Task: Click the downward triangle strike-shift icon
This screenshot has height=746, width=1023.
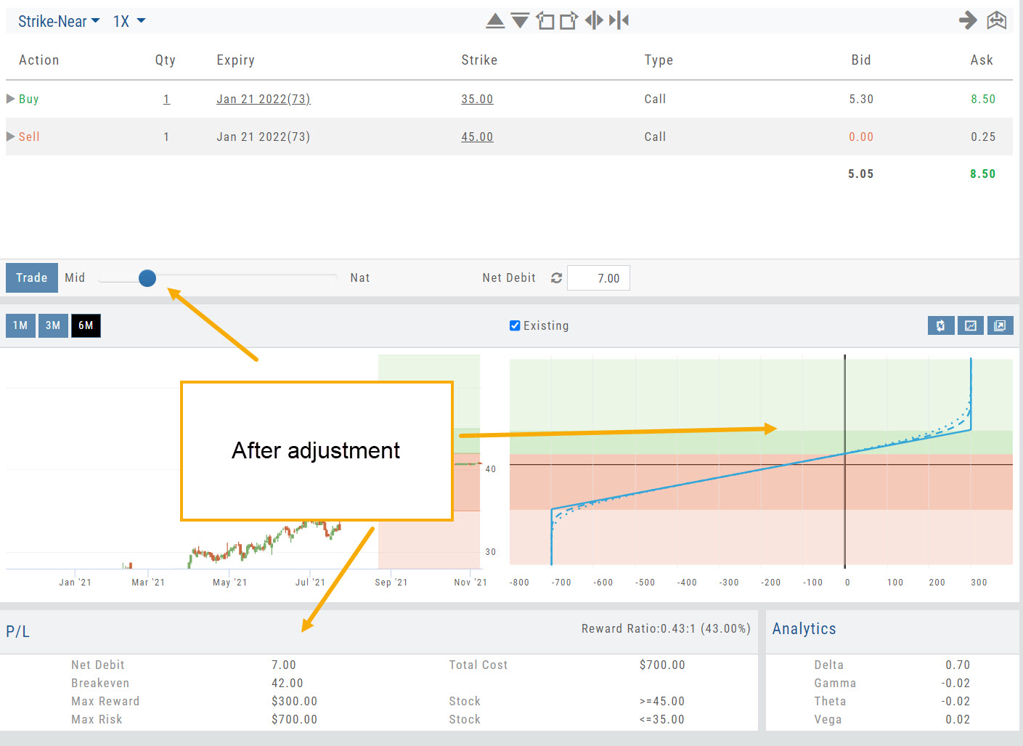Action: point(520,20)
